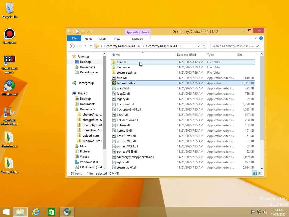The height and width of the screenshot is (217, 289).
Task: Select the upload_cvm folder in tree
Action: coord(91,136)
